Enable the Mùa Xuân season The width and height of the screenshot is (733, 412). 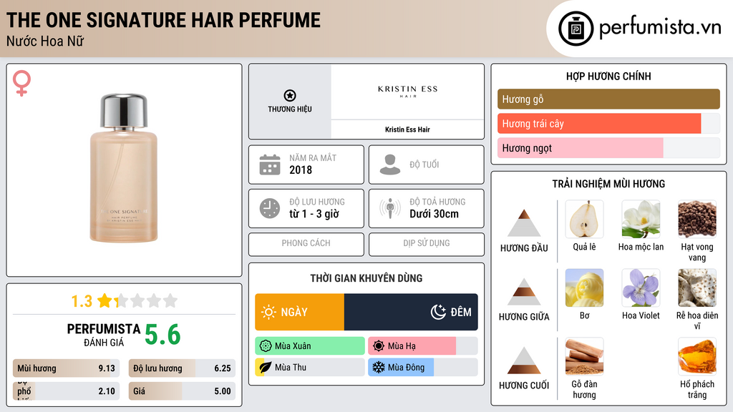309,345
